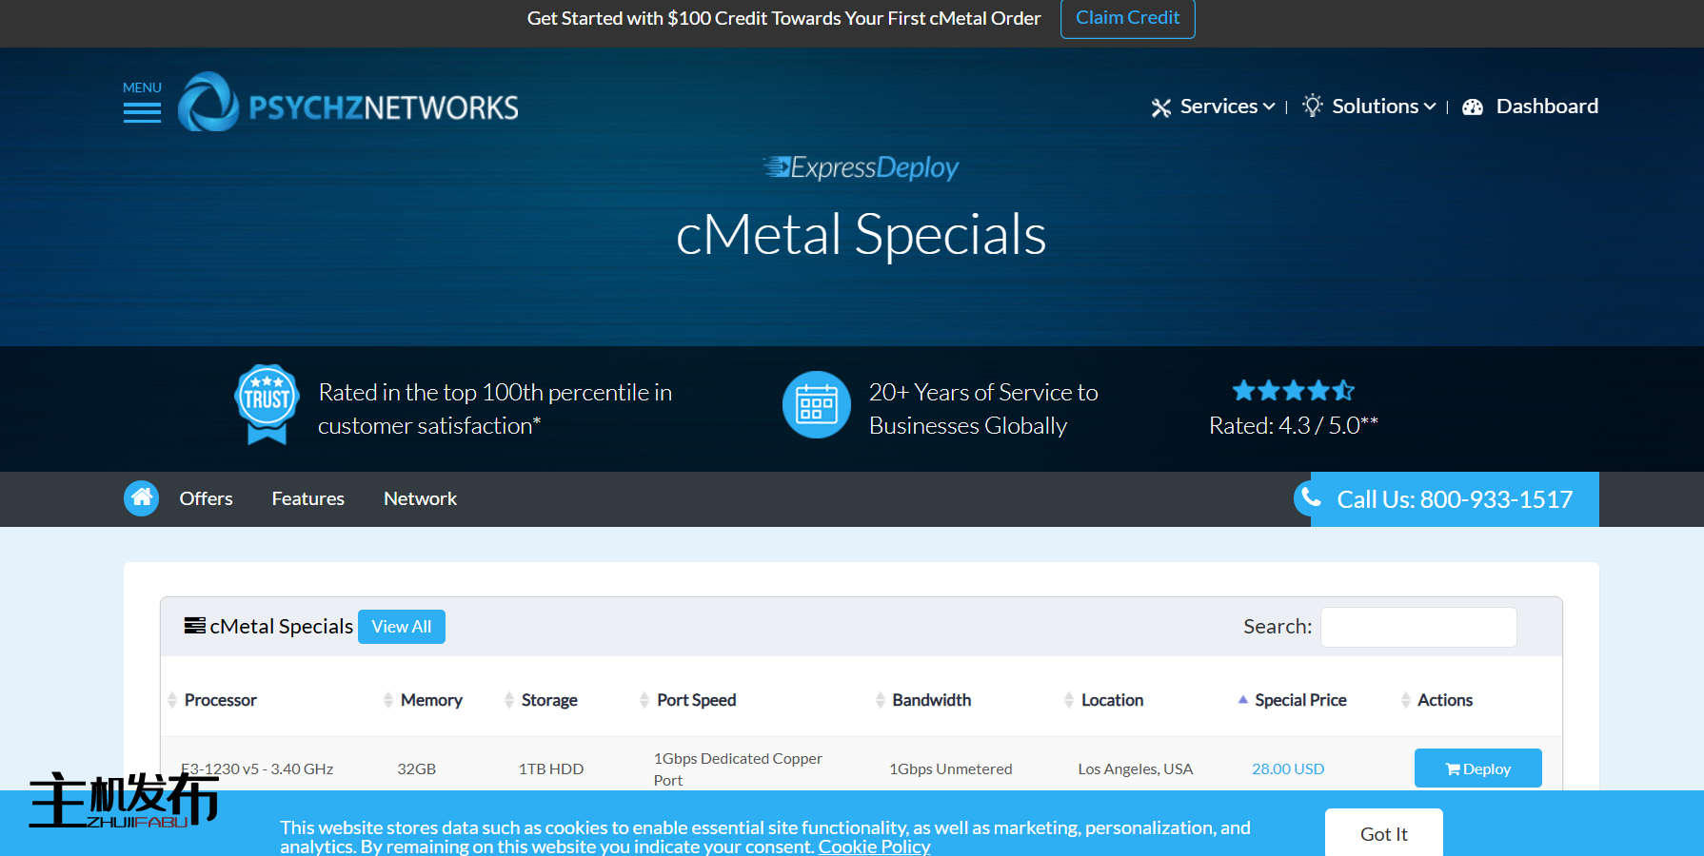Image resolution: width=1704 pixels, height=856 pixels.
Task: Click the Psychz Networks logo
Action: click(x=348, y=104)
